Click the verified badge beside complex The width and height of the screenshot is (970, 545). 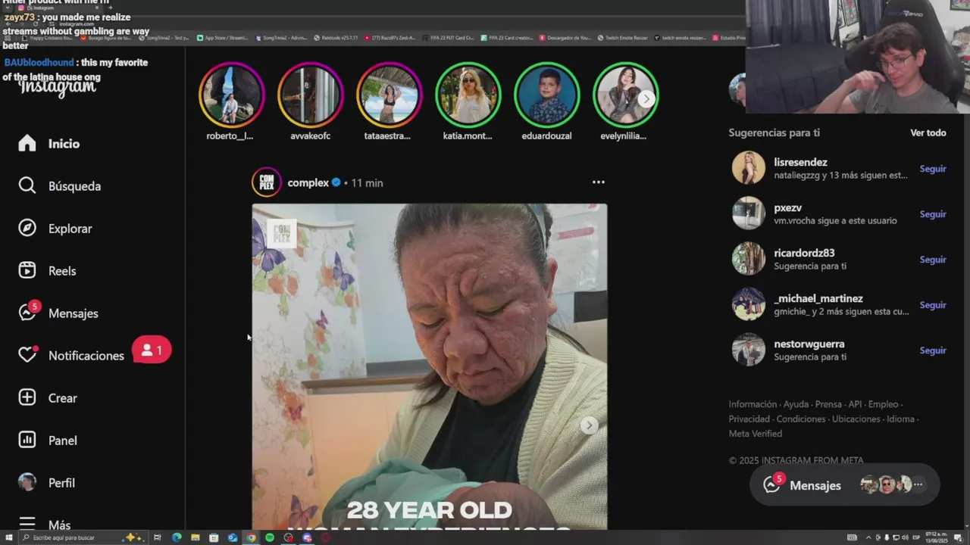pyautogui.click(x=336, y=182)
